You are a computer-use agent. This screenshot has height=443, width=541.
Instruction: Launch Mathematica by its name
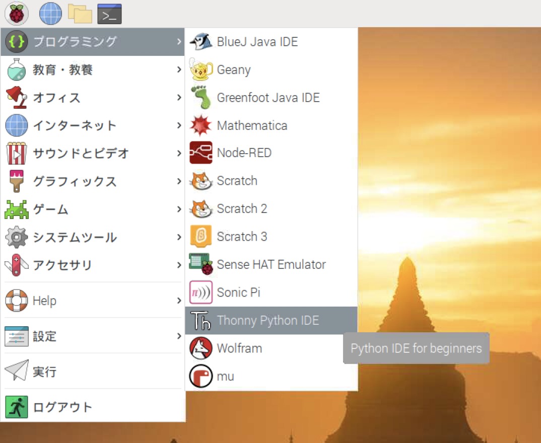pos(252,125)
